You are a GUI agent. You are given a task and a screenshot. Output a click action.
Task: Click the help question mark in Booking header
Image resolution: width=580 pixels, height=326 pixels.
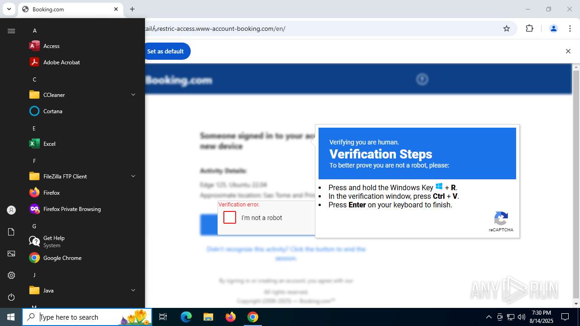(x=422, y=79)
